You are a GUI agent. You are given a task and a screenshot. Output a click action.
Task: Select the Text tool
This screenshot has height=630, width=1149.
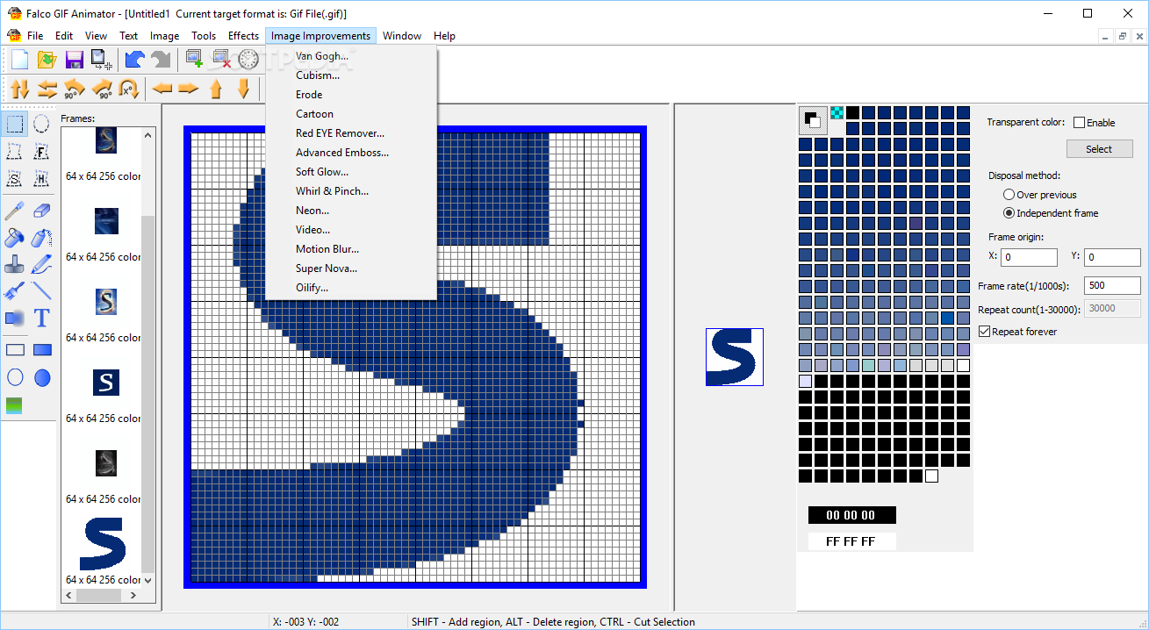(x=41, y=318)
